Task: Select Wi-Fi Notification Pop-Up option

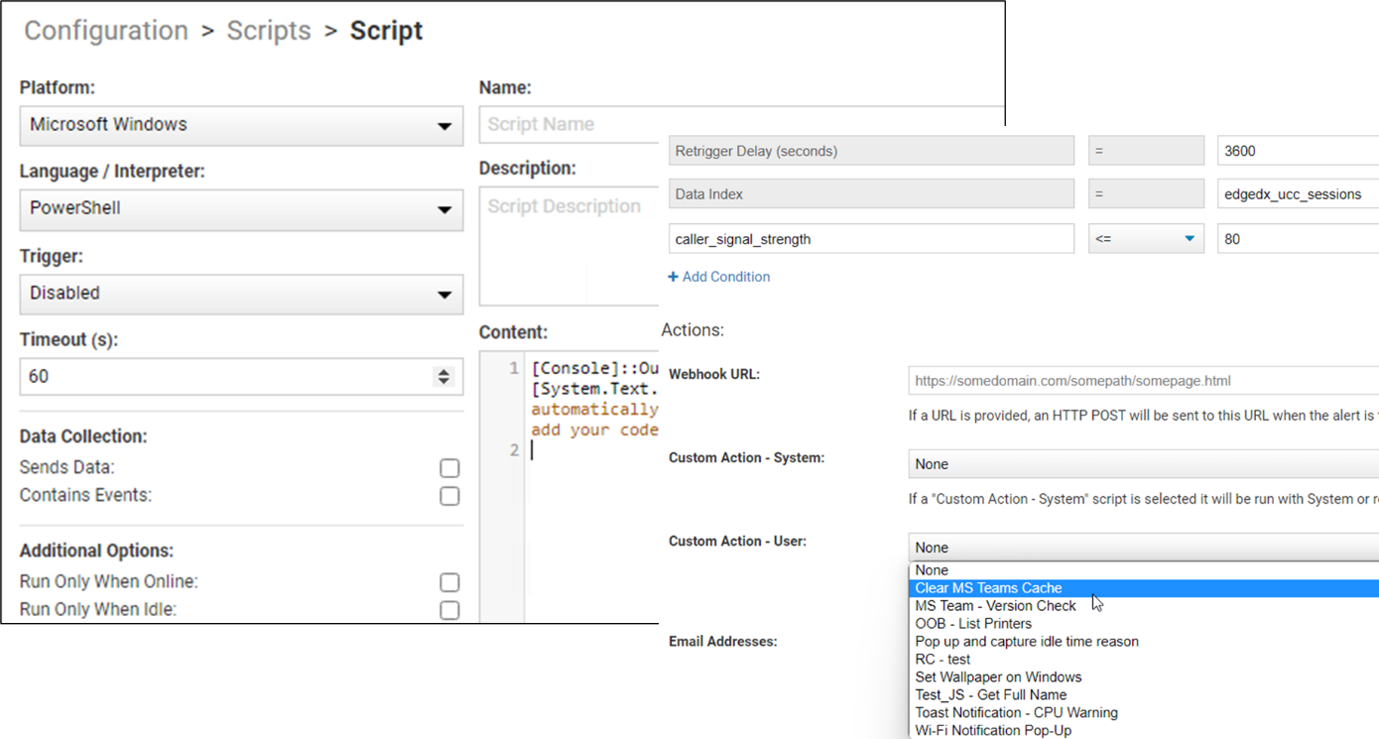Action: click(1144, 730)
